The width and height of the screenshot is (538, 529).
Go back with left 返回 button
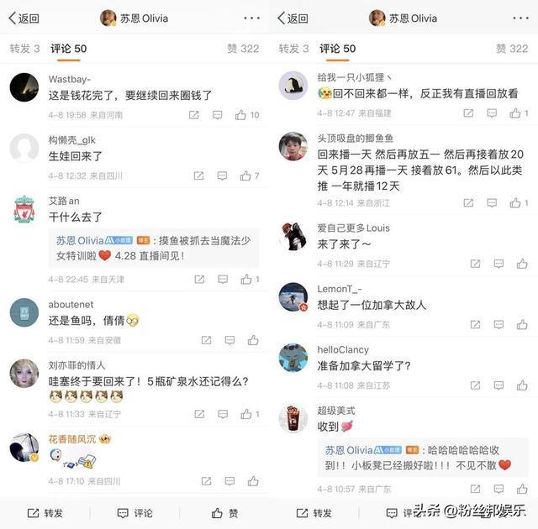tap(24, 18)
